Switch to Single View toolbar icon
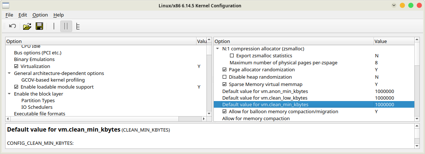Image resolution: width=425 pixels, height=154 pixels. (54, 26)
